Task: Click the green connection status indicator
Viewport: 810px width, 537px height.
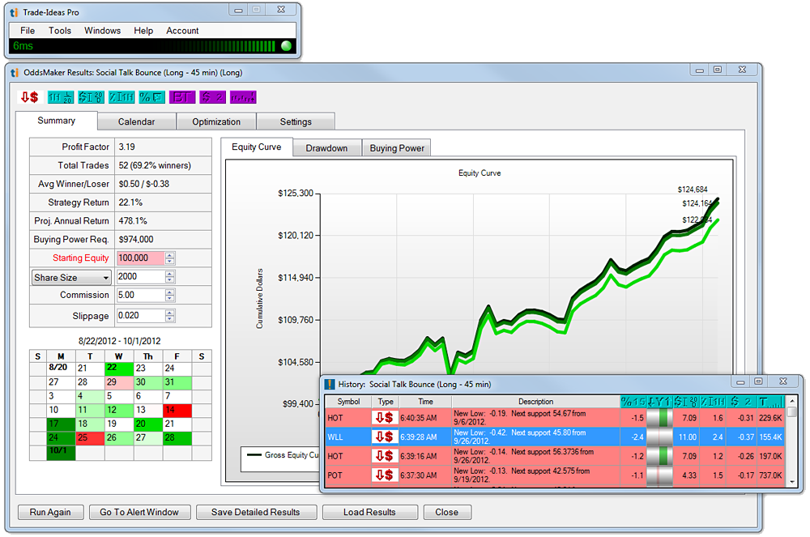Action: point(286,46)
